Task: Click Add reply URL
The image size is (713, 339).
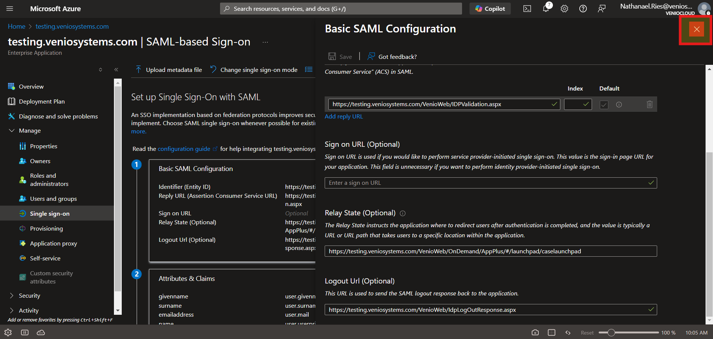Action: click(x=344, y=116)
